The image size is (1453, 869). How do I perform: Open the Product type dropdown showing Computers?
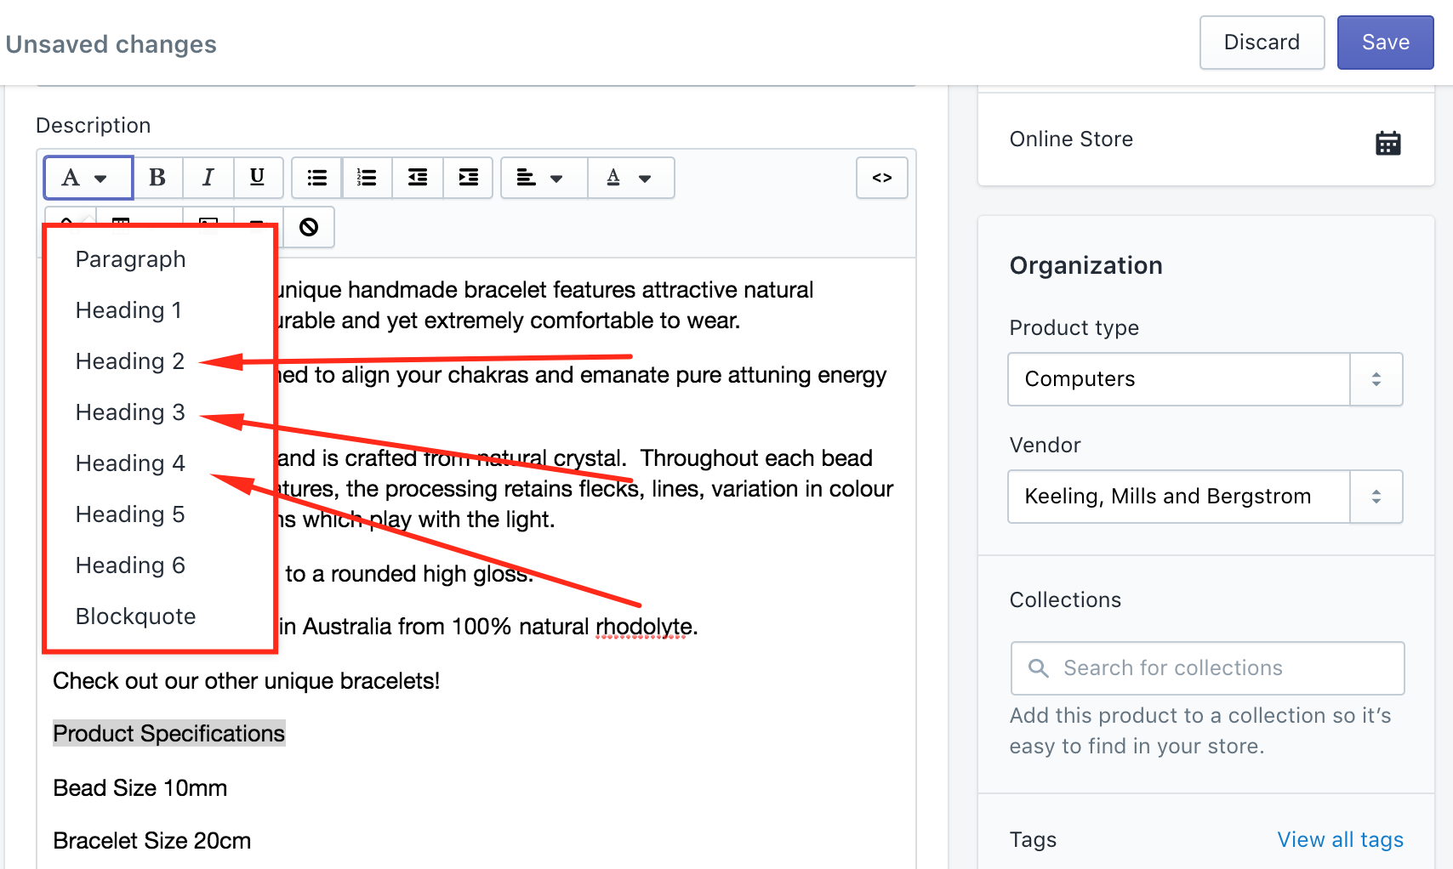point(1205,379)
